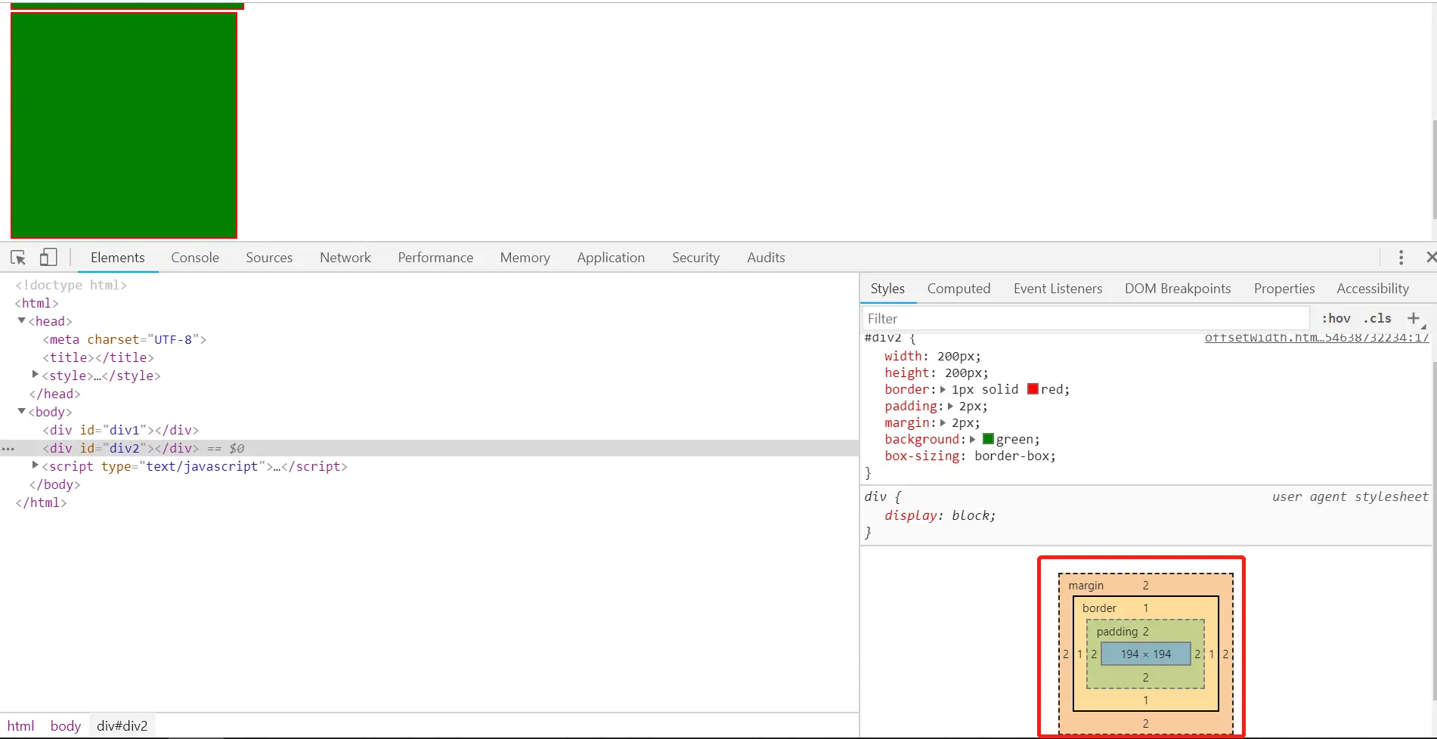The height and width of the screenshot is (739, 1437).
Task: Click the green div2 box in page
Action: tap(124, 125)
